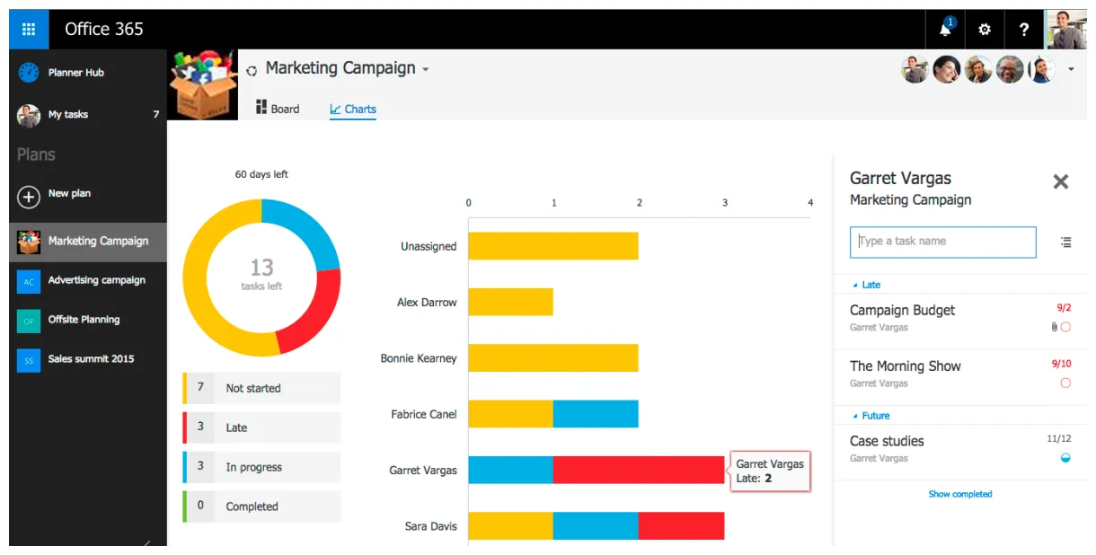Screen dimensions: 1096x555
Task: Mark Campaign Budget task as complete
Action: 1065,328
